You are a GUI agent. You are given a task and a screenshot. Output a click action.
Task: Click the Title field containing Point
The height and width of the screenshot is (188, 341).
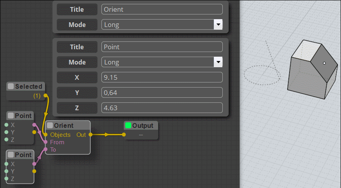point(162,47)
